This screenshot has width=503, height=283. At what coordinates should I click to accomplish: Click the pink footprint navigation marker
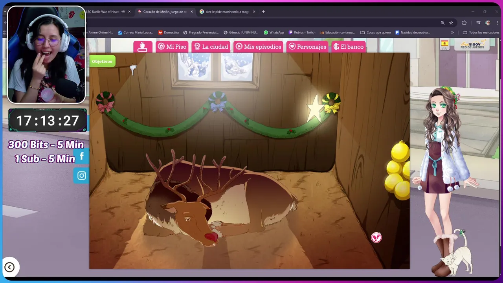[x=376, y=237]
